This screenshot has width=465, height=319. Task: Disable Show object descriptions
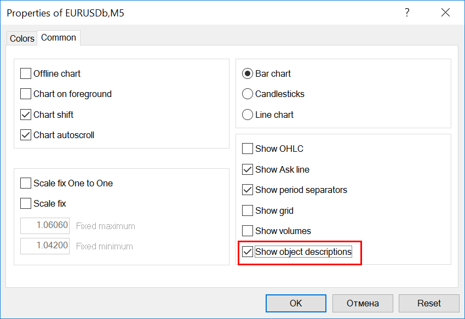click(x=248, y=252)
